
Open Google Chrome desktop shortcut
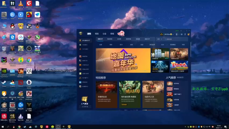tap(29, 61)
